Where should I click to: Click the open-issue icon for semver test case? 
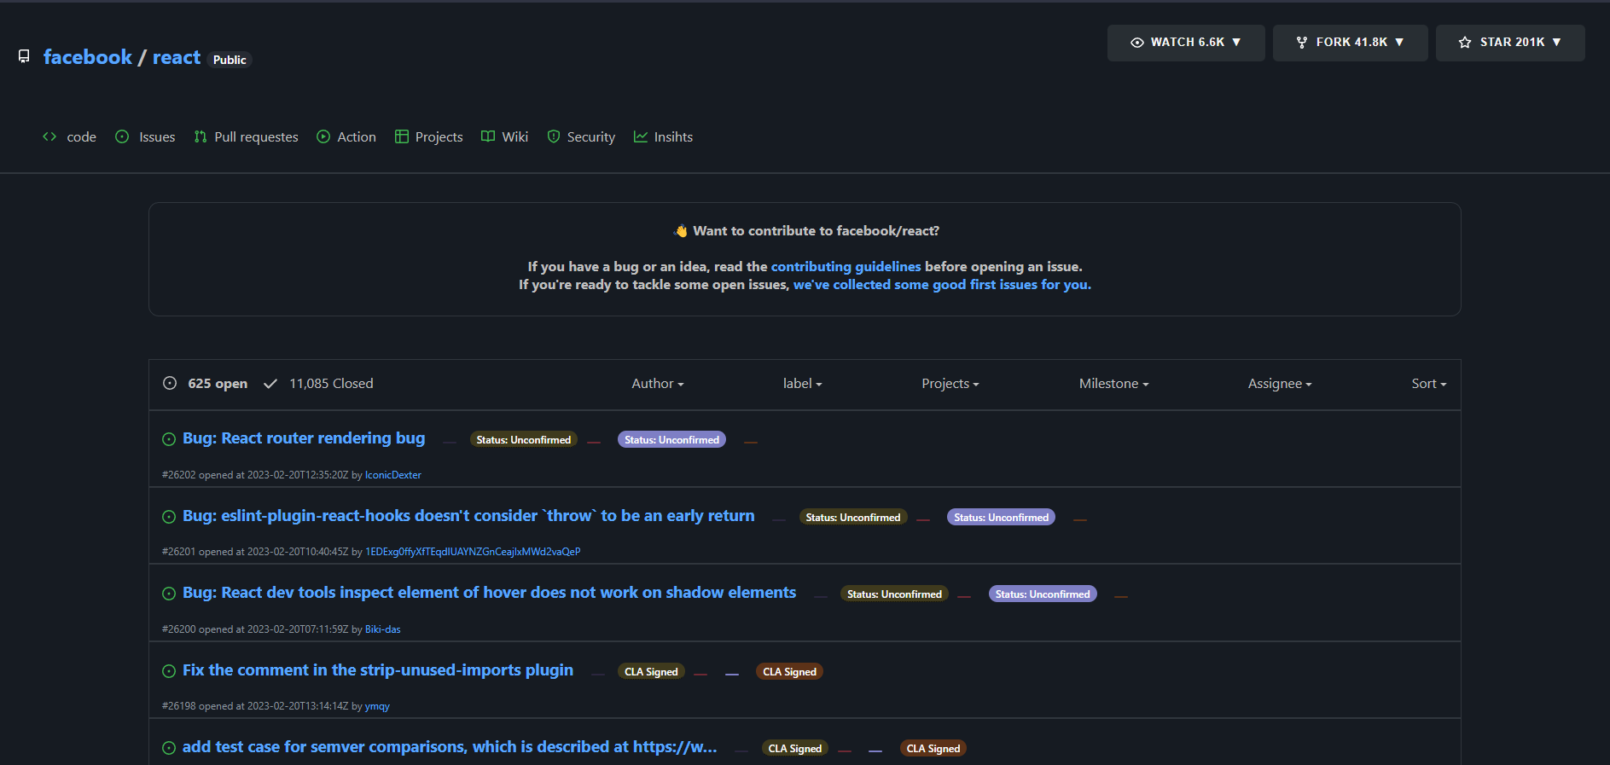(x=169, y=748)
